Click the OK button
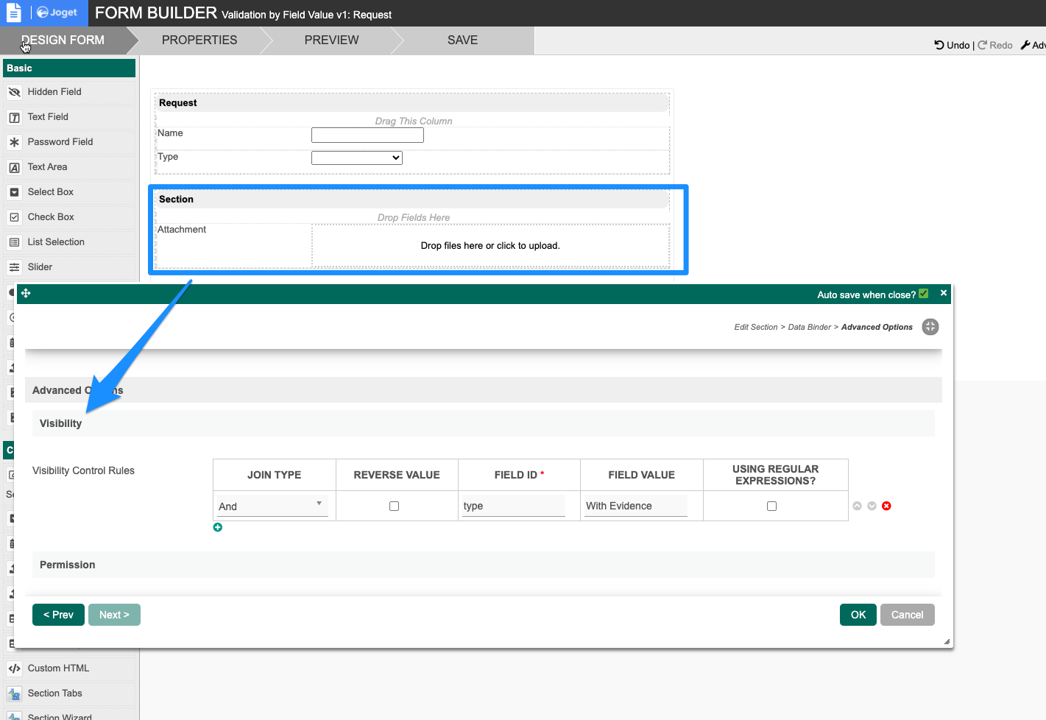The height and width of the screenshot is (720, 1046). pyautogui.click(x=858, y=615)
